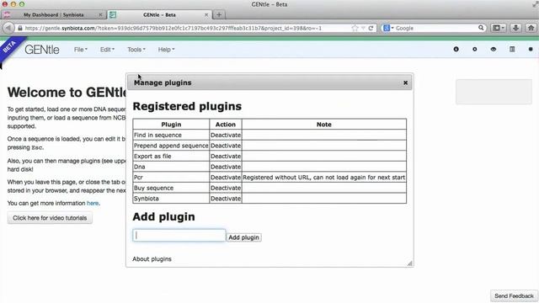Viewport: 539px width, 303px height.
Task: Click the plugin URL input field
Action: coord(179,236)
